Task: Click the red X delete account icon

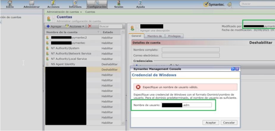Action: coord(90,26)
